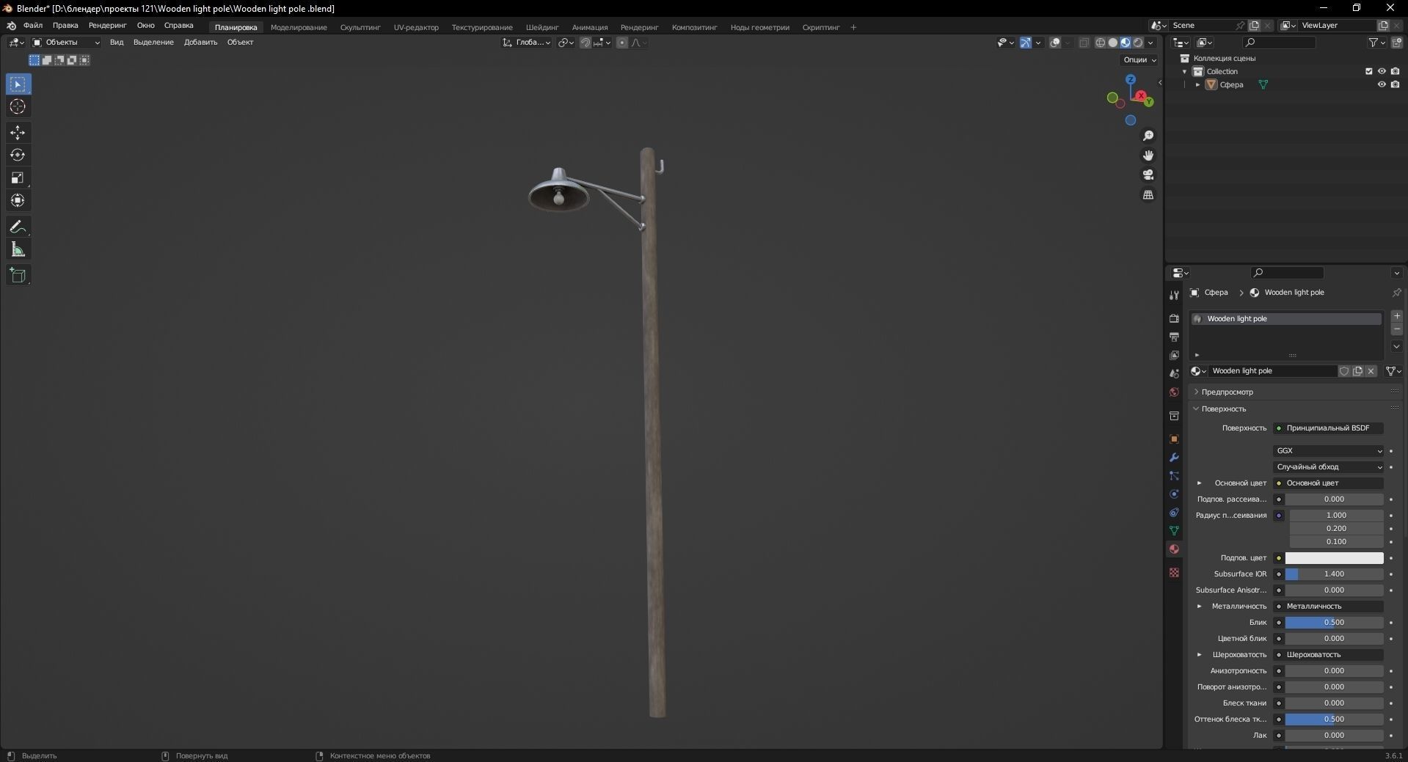Select the Transform tool

18,200
